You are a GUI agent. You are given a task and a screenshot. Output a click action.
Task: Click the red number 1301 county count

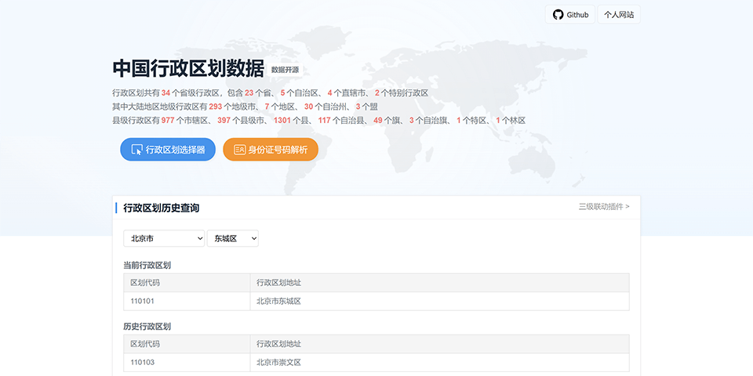coord(282,121)
